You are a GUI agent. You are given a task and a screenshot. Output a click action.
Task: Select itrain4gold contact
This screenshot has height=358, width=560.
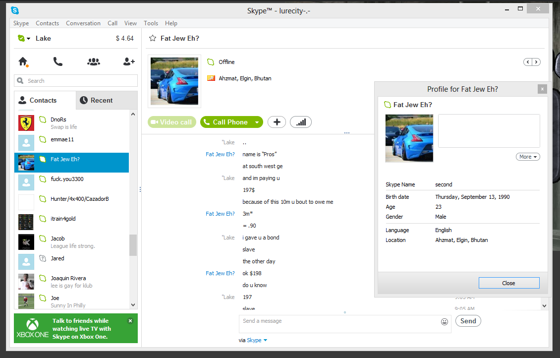click(x=71, y=222)
